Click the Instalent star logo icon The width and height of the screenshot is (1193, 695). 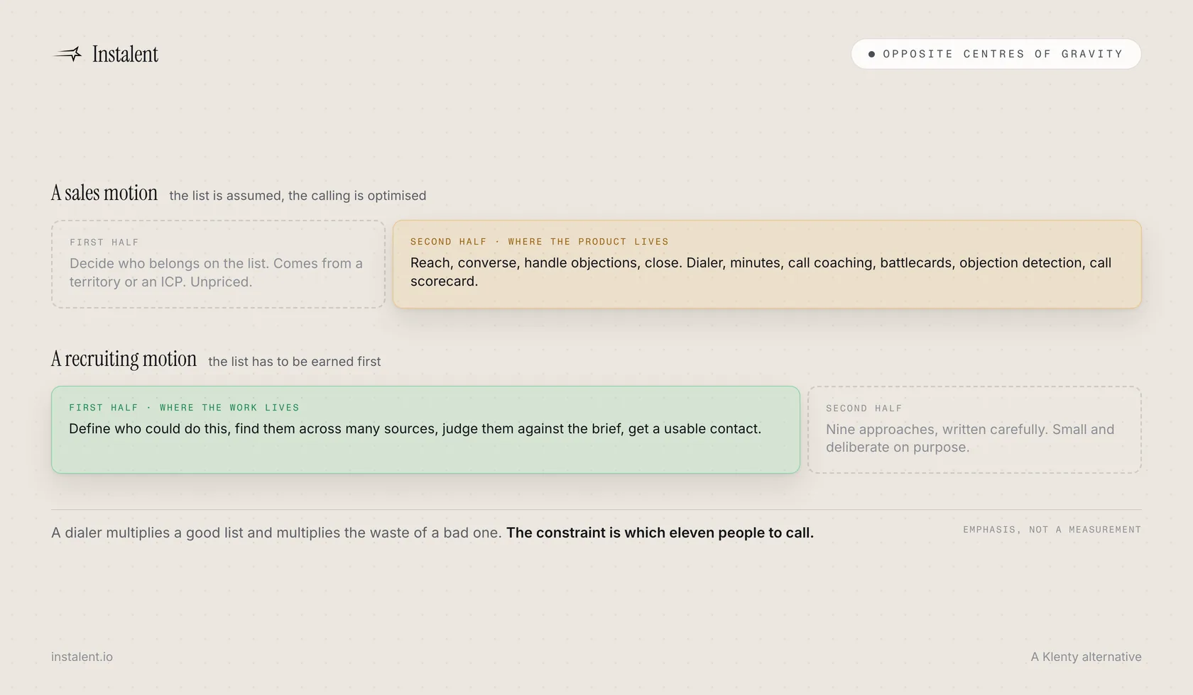point(68,54)
